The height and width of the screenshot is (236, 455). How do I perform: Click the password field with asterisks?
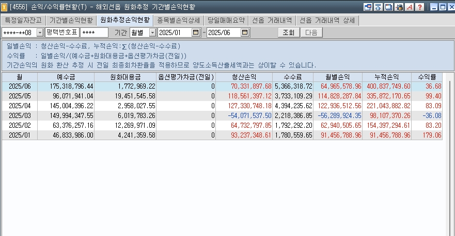(94, 32)
